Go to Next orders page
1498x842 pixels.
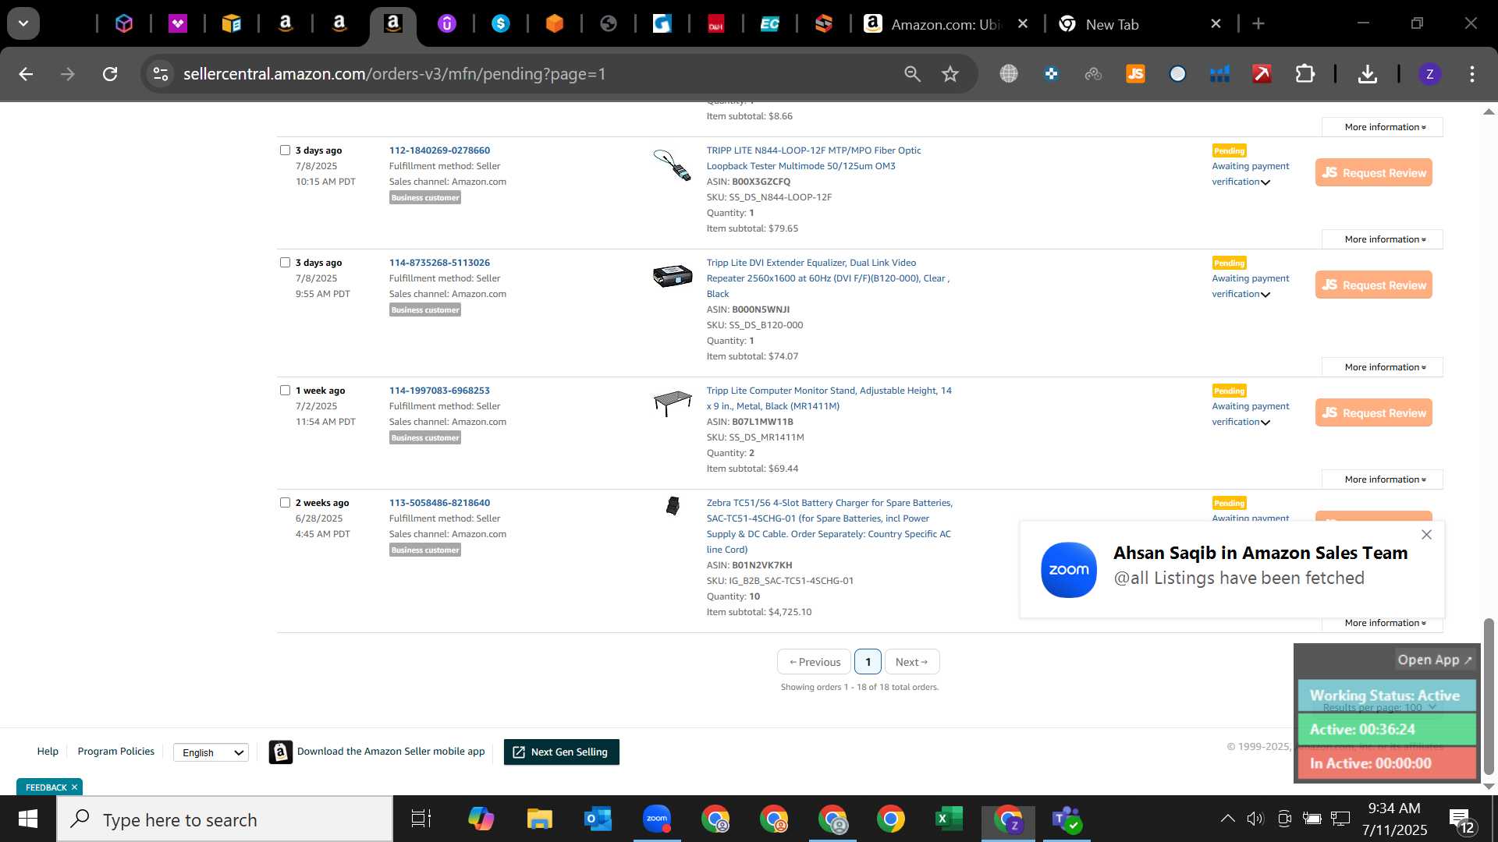(x=912, y=662)
